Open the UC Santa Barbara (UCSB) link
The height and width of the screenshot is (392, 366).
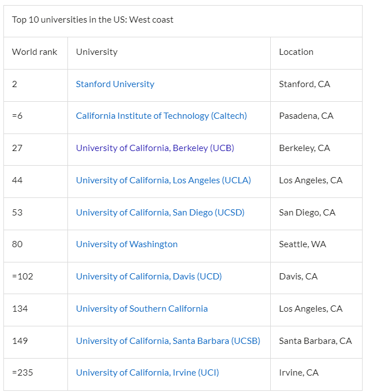(168, 341)
